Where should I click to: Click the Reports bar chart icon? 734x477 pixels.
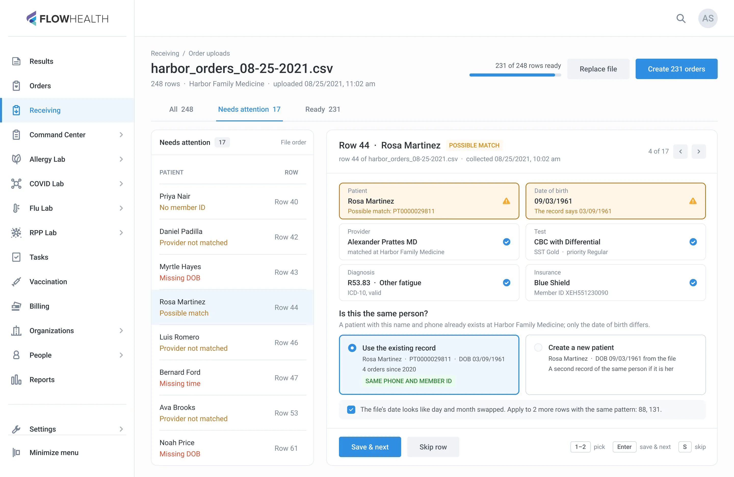tap(16, 380)
